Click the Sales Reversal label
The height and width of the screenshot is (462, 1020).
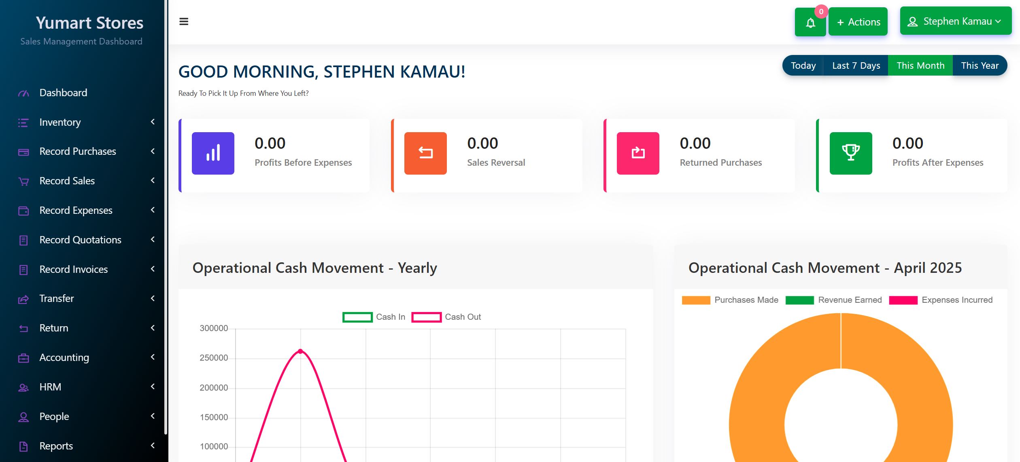tap(496, 162)
